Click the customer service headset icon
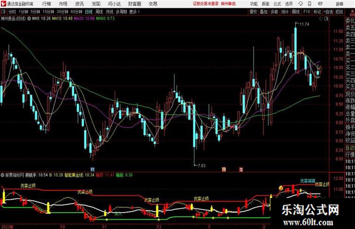 tap(301, 4)
